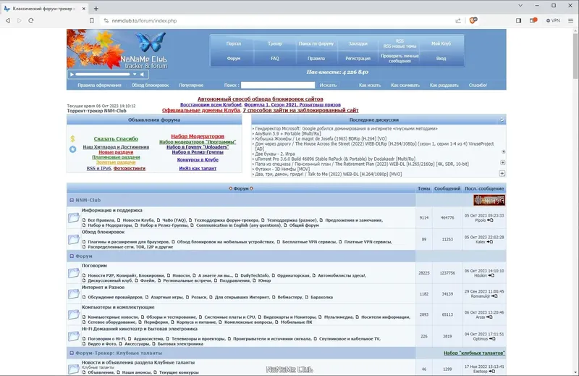The image size is (579, 376).
Task: Open the Обход блокировок link in the blue sub-bar
Action: pyautogui.click(x=150, y=85)
